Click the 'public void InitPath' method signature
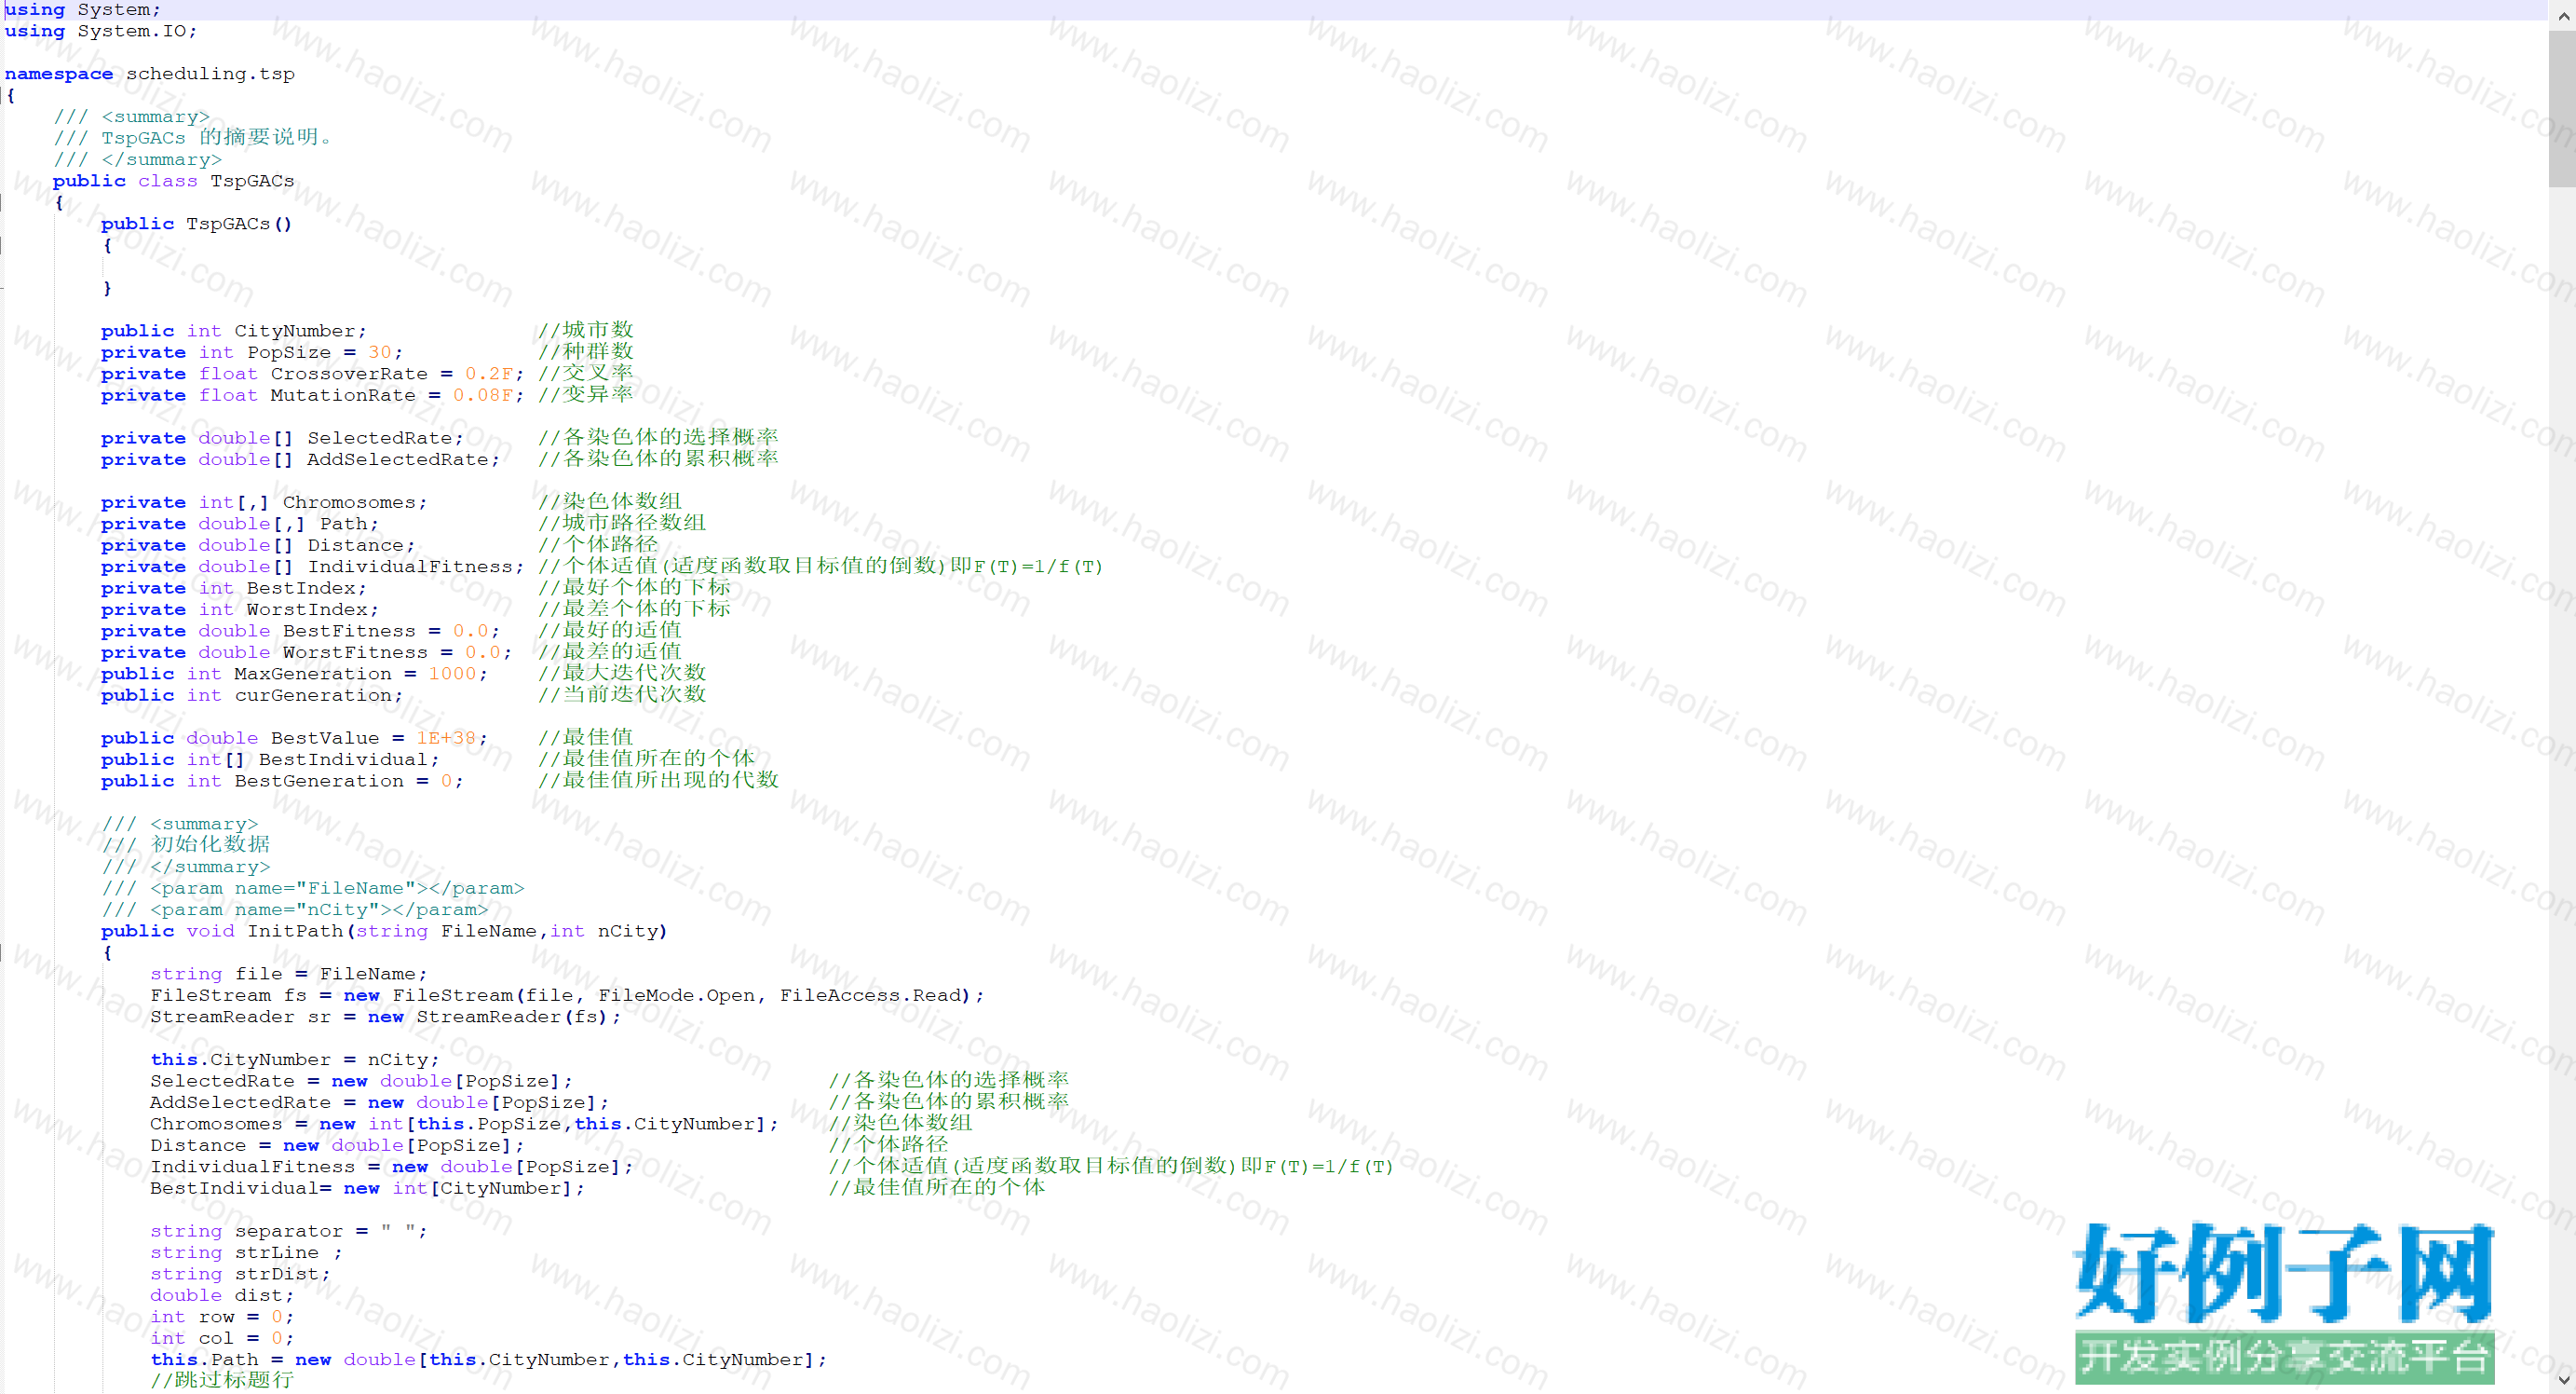Screen dimensions: 2576x1394 (384, 932)
